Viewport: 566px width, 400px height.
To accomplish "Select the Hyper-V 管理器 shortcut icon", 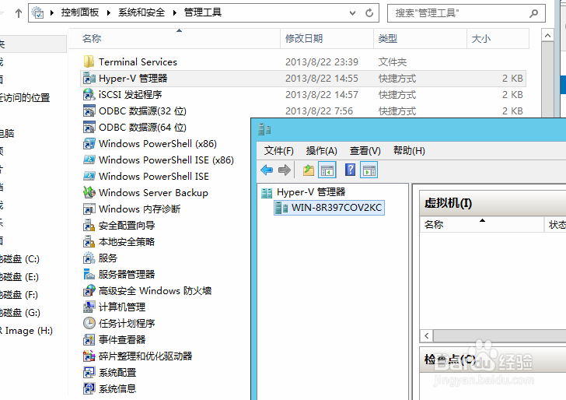I will pos(89,78).
